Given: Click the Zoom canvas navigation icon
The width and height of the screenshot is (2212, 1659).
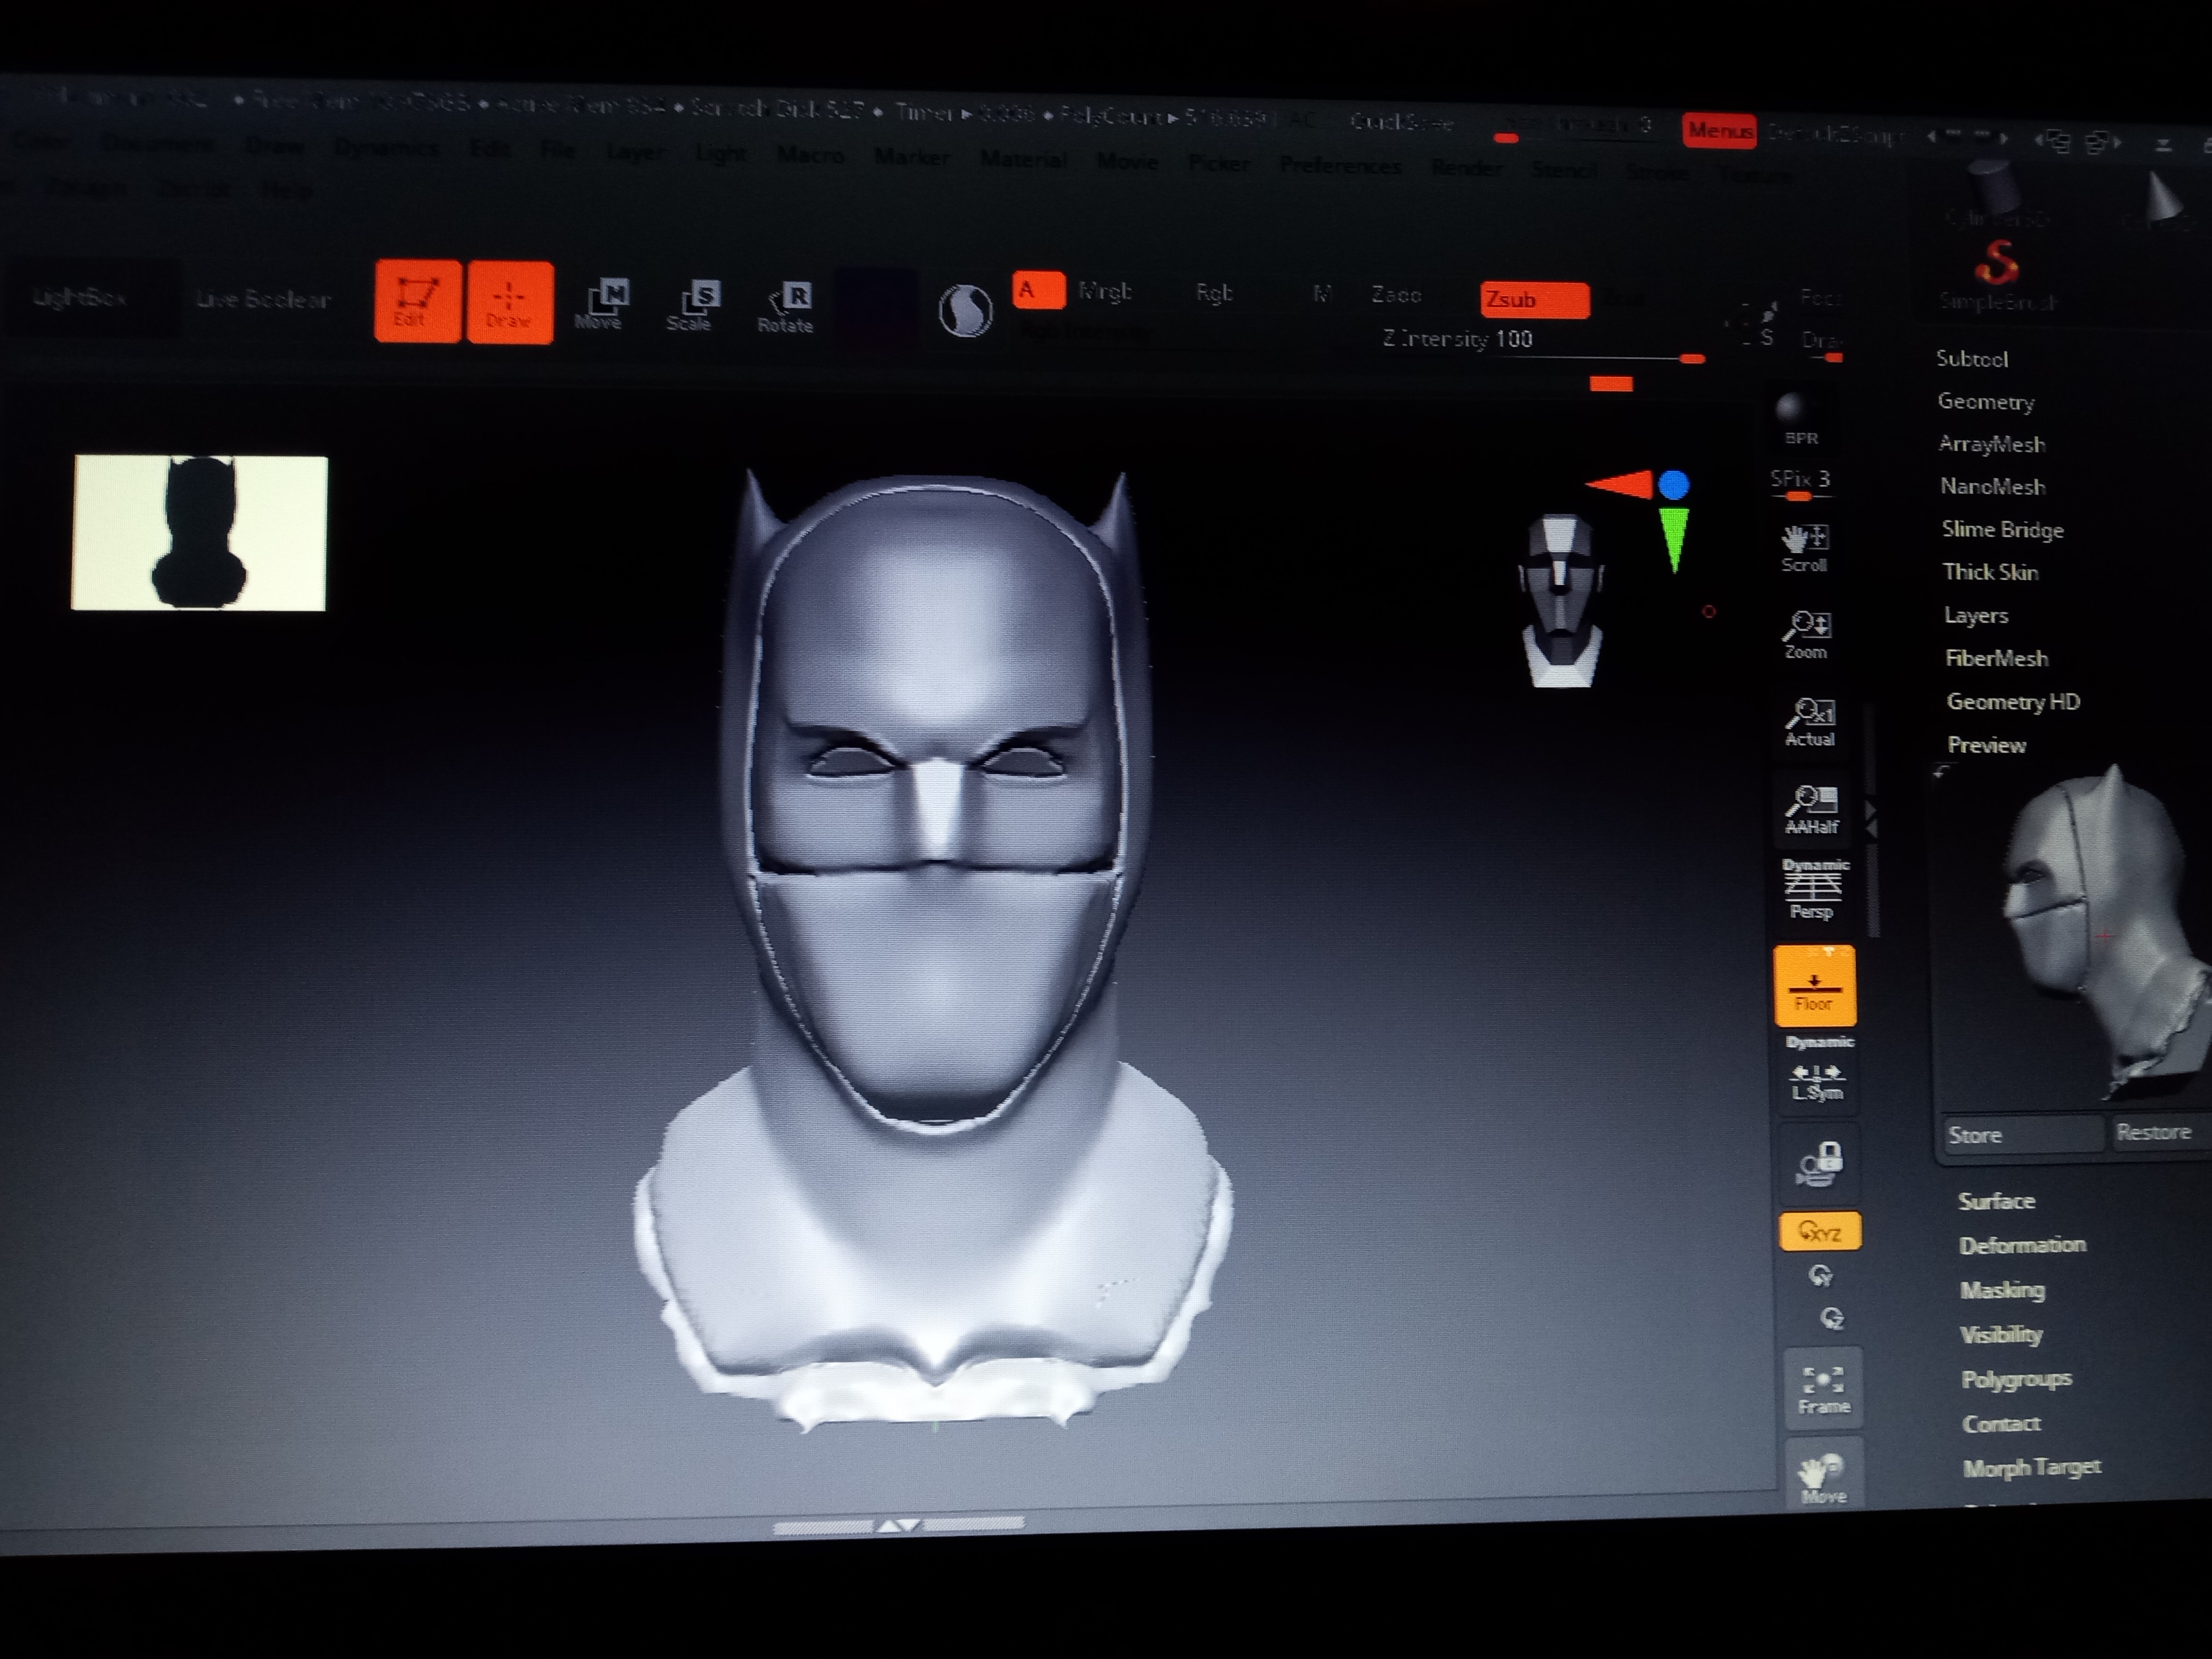Looking at the screenshot, I should tap(1807, 635).
